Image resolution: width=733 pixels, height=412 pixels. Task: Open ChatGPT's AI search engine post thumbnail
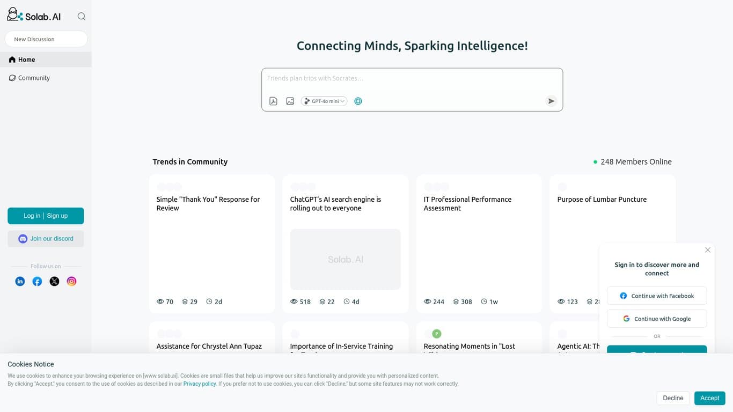345,259
